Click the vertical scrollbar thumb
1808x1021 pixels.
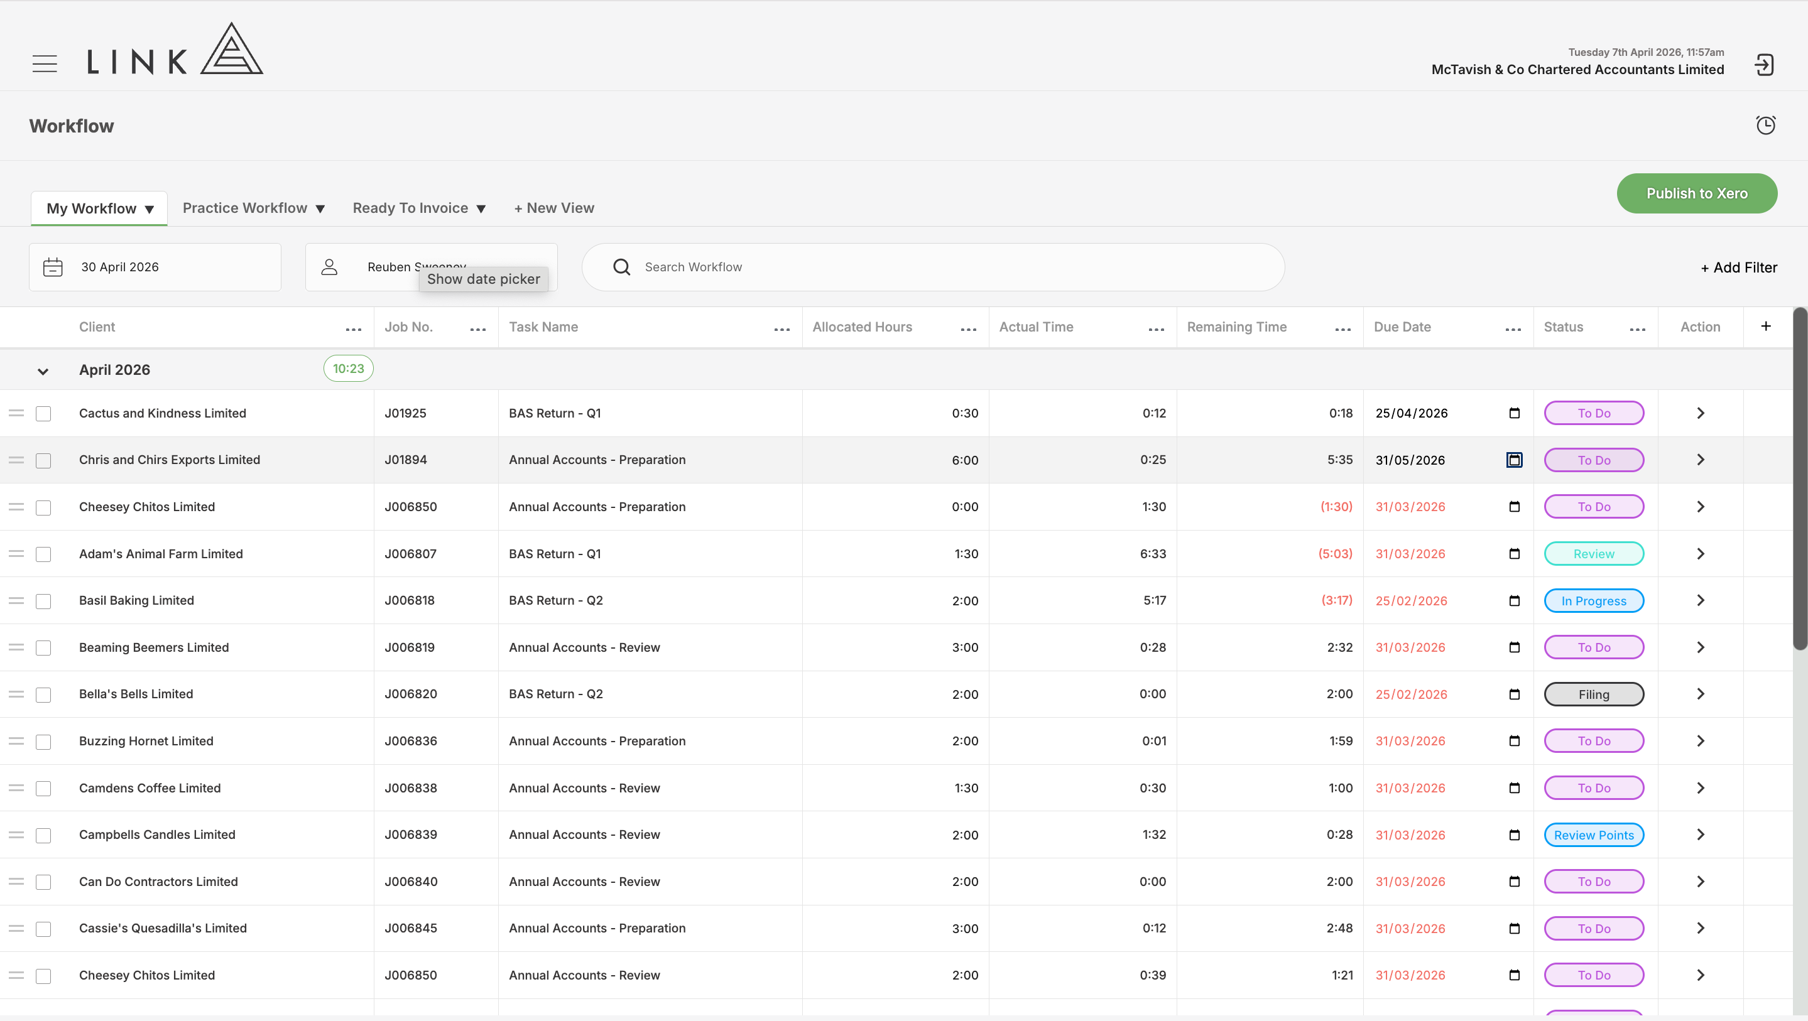[x=1800, y=478]
